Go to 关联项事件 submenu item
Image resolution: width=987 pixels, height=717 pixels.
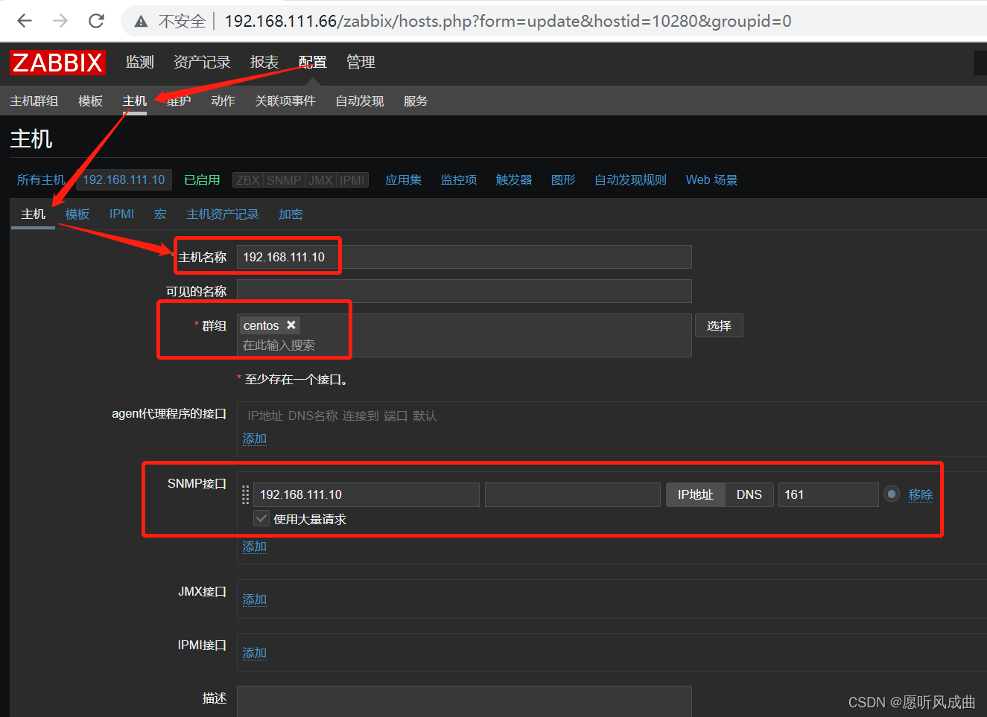point(285,101)
